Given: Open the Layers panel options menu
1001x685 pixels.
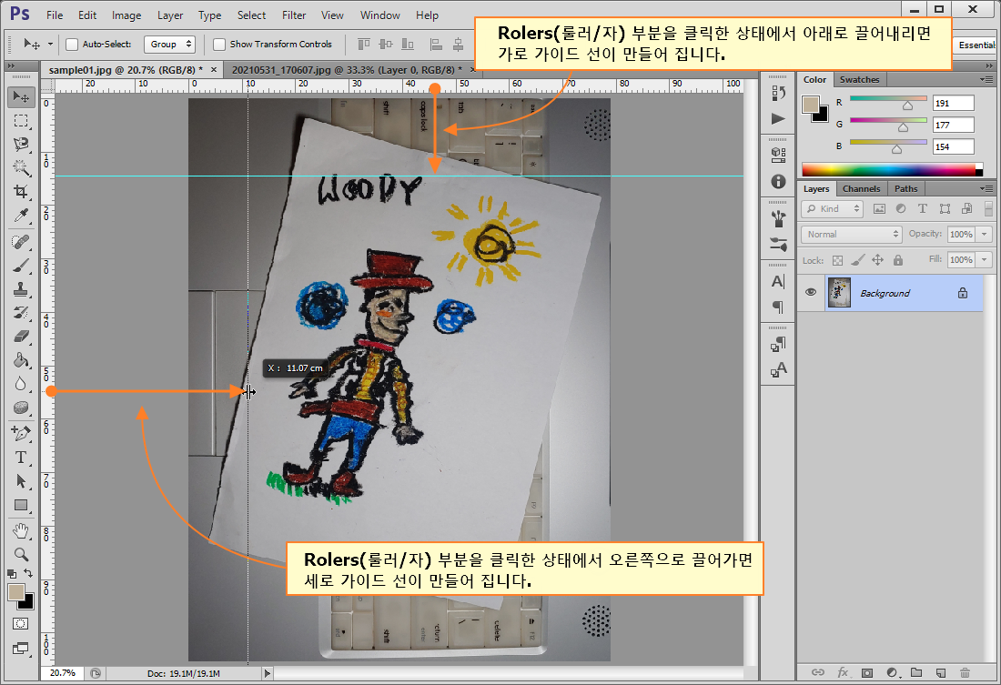Looking at the screenshot, I should pos(987,189).
